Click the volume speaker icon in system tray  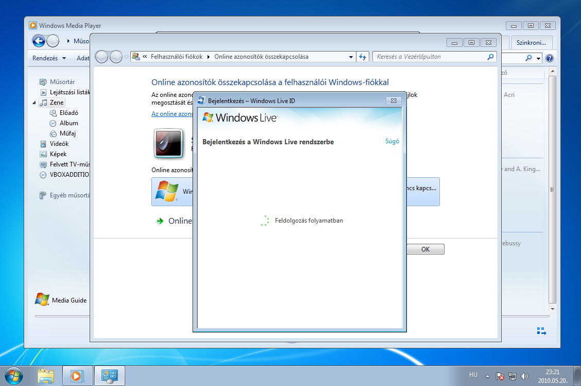pos(524,376)
